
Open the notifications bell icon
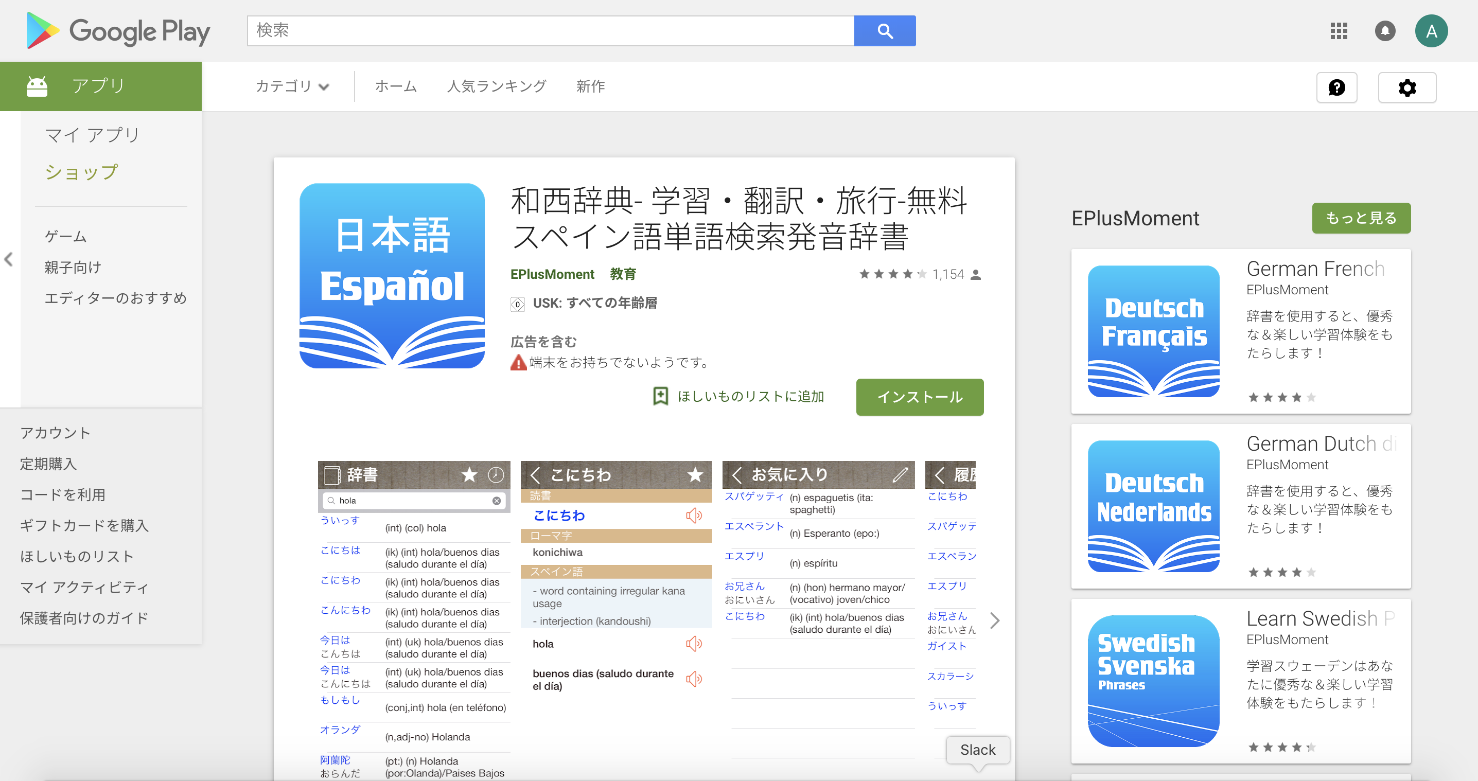1385,31
